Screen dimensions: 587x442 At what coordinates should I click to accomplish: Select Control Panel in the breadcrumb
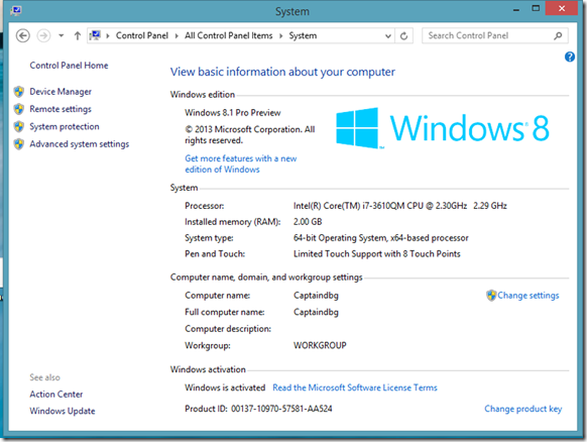click(x=142, y=36)
